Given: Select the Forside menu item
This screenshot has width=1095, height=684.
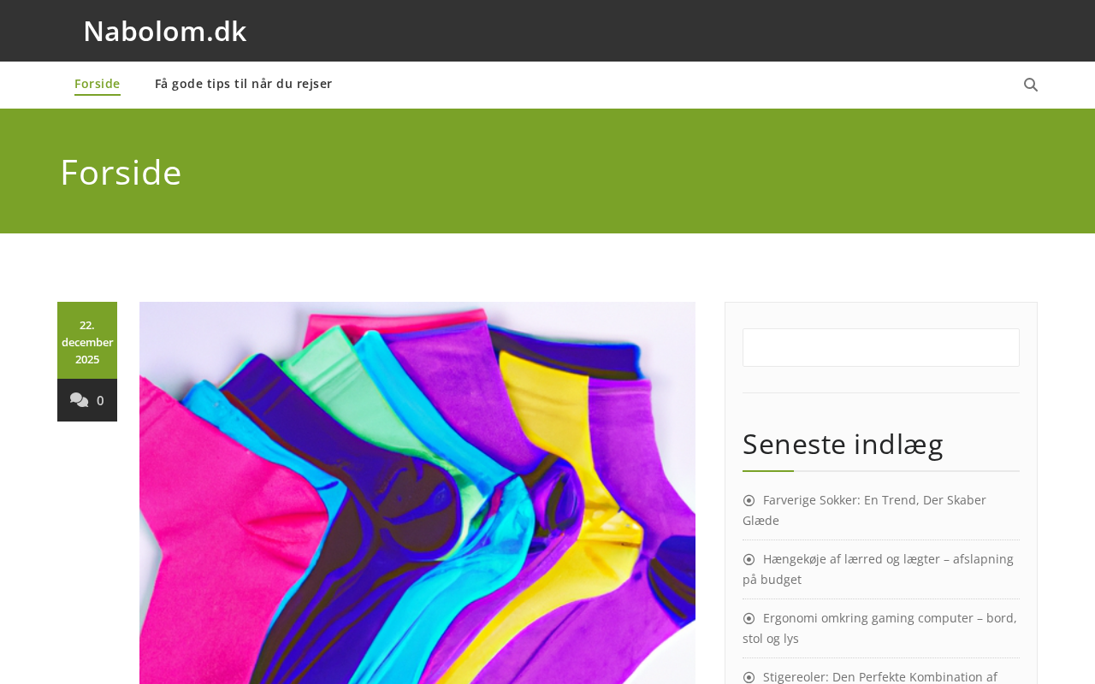Looking at the screenshot, I should [98, 84].
